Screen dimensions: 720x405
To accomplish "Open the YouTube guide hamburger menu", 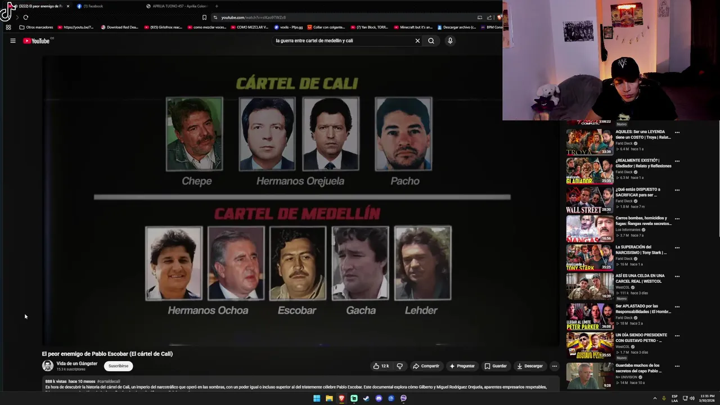I will (12, 40).
